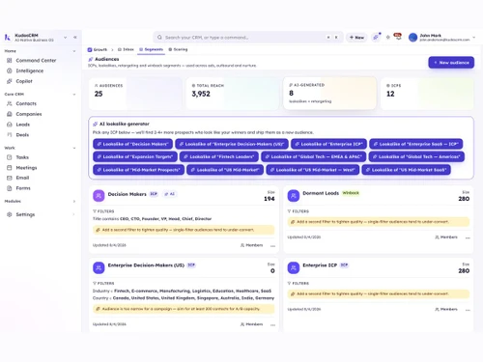
Task: View Members of Dormant Leads audience
Action: click(446, 237)
